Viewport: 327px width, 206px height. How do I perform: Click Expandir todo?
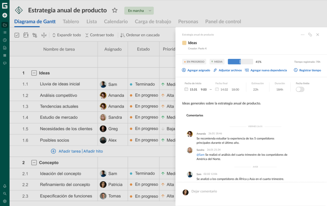66,35
